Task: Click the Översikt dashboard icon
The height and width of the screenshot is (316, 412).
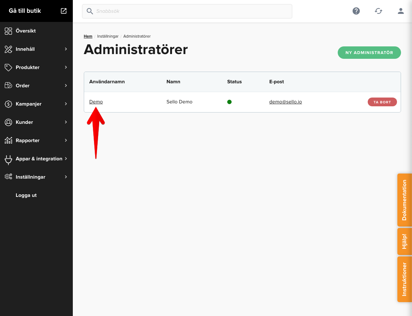Action: click(x=8, y=31)
